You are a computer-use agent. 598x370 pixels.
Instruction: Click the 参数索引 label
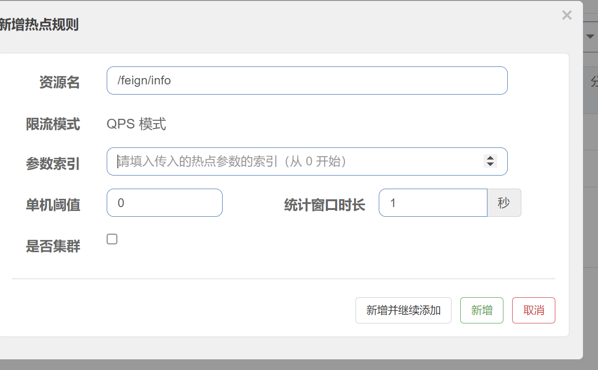53,164
